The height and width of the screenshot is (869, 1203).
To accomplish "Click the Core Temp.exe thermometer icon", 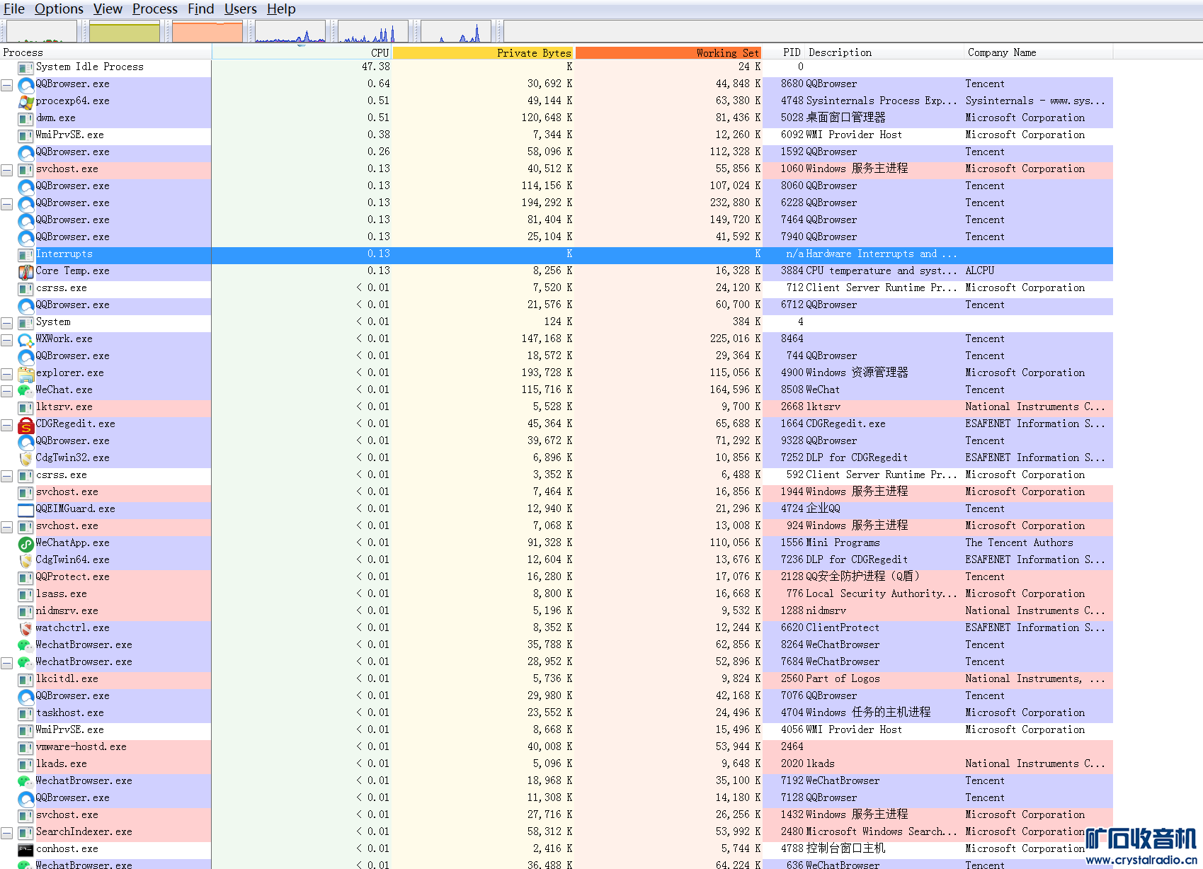I will coord(25,271).
